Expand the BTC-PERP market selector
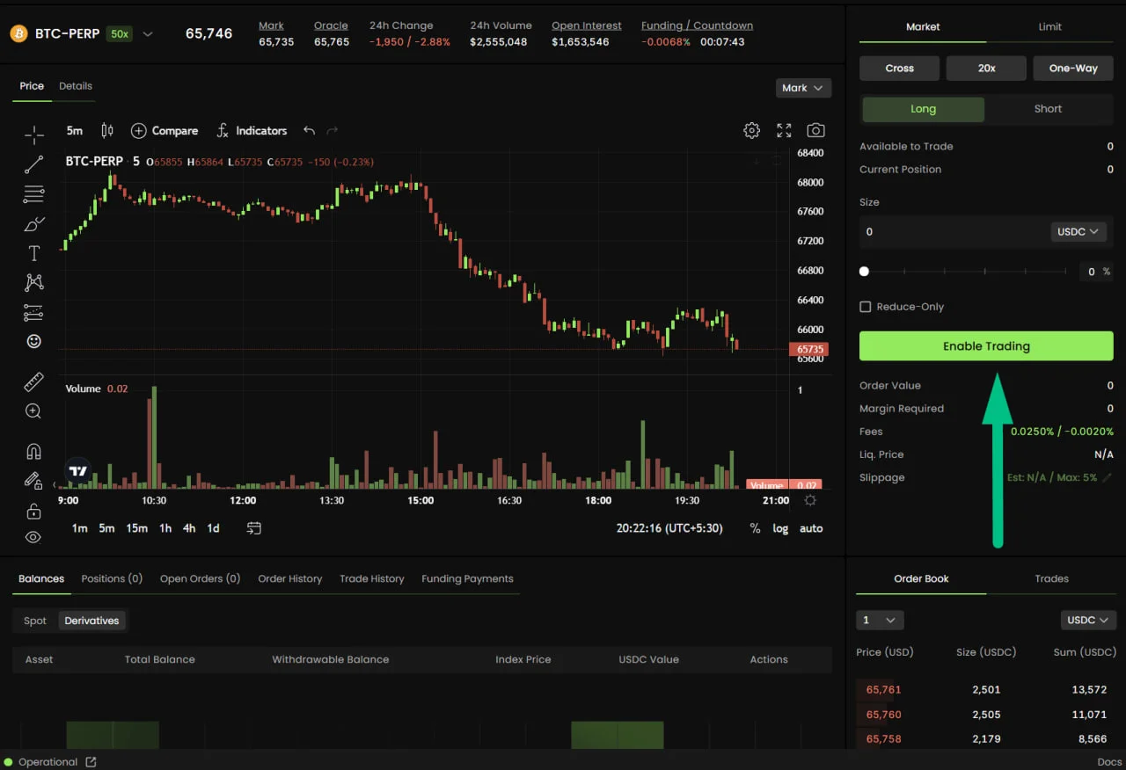The width and height of the screenshot is (1126, 770). pos(148,34)
